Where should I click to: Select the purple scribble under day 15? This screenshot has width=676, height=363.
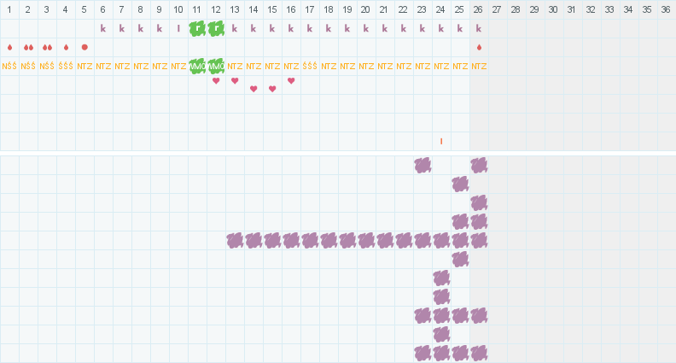coord(272,240)
